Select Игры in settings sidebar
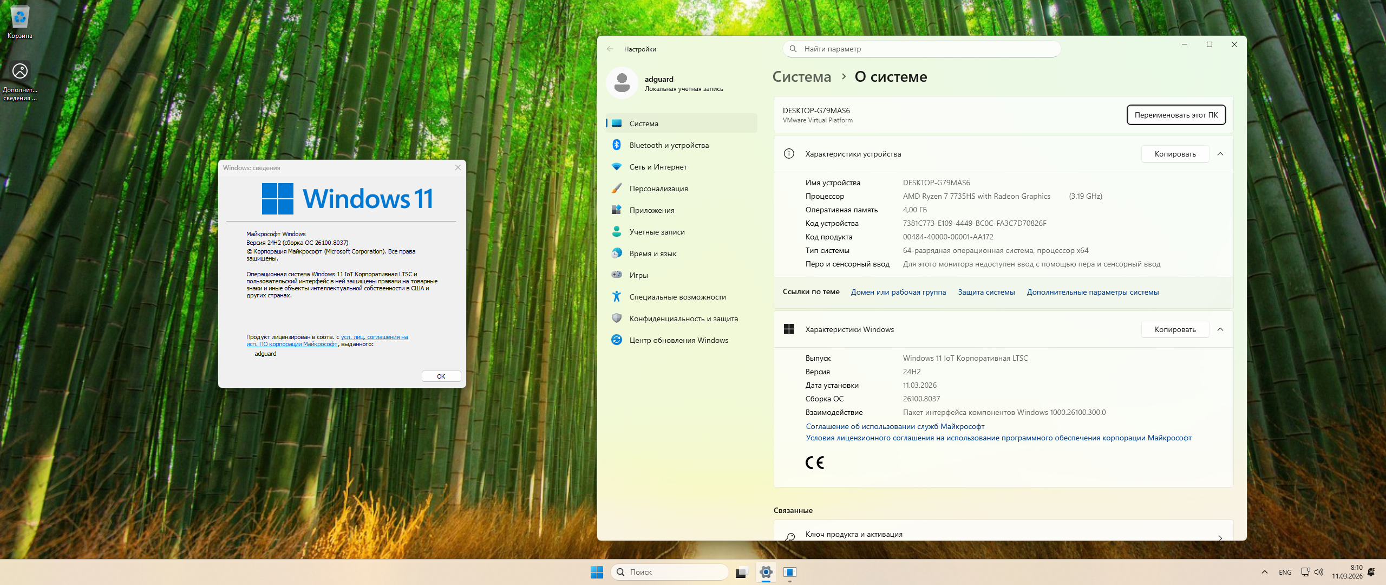1386x585 pixels. point(638,275)
